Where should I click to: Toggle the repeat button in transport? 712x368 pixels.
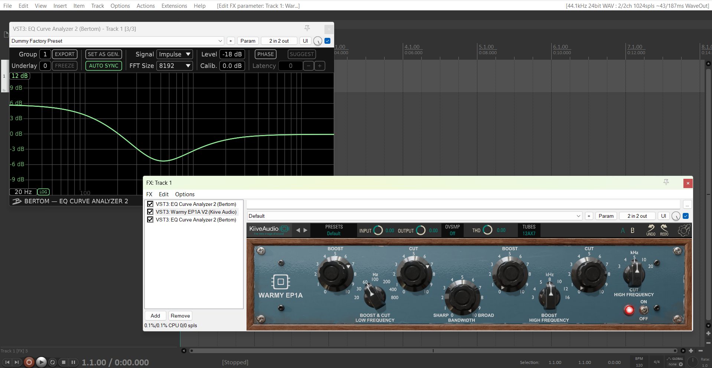(x=53, y=362)
